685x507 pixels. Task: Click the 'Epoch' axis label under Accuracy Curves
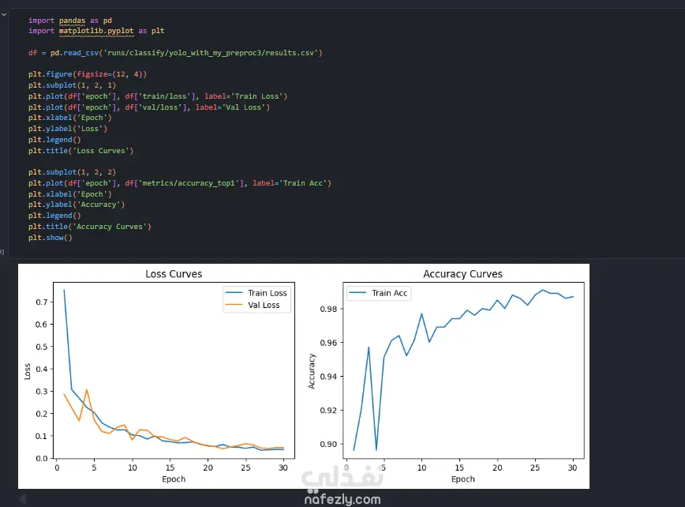462,479
